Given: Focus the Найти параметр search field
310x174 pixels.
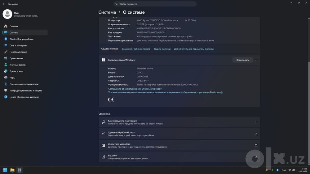Looking at the screenshot, I should click(x=155, y=4).
